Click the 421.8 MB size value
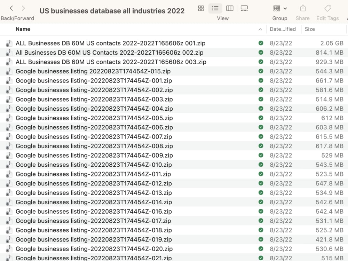This screenshot has width=348, height=261. tap(330, 239)
